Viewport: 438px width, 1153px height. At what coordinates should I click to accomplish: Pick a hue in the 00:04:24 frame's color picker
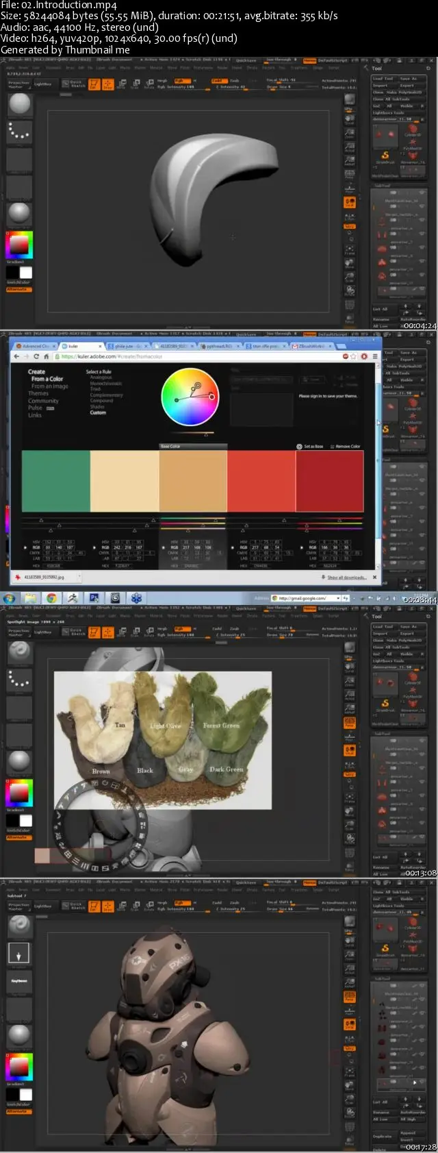click(19, 245)
